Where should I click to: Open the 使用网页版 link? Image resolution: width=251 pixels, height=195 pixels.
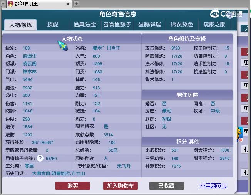213,186
